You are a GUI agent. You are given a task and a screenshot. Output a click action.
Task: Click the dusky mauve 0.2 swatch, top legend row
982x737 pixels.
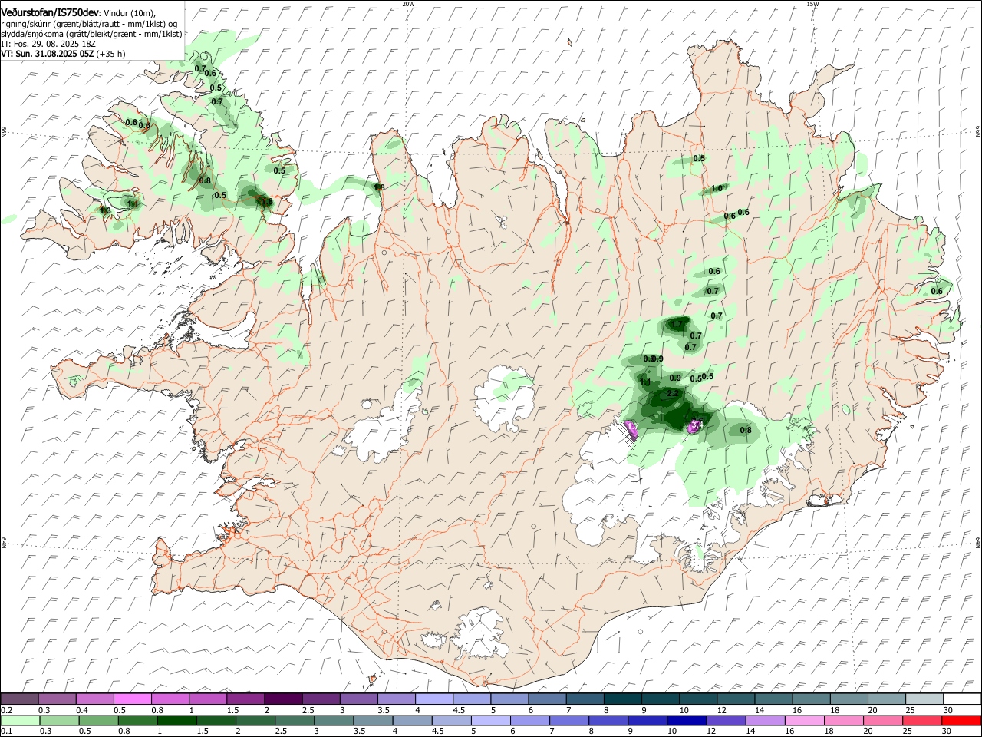point(20,699)
